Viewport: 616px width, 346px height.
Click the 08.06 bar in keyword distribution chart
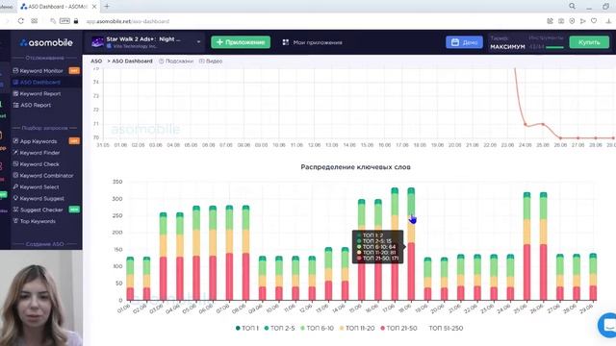click(246, 253)
